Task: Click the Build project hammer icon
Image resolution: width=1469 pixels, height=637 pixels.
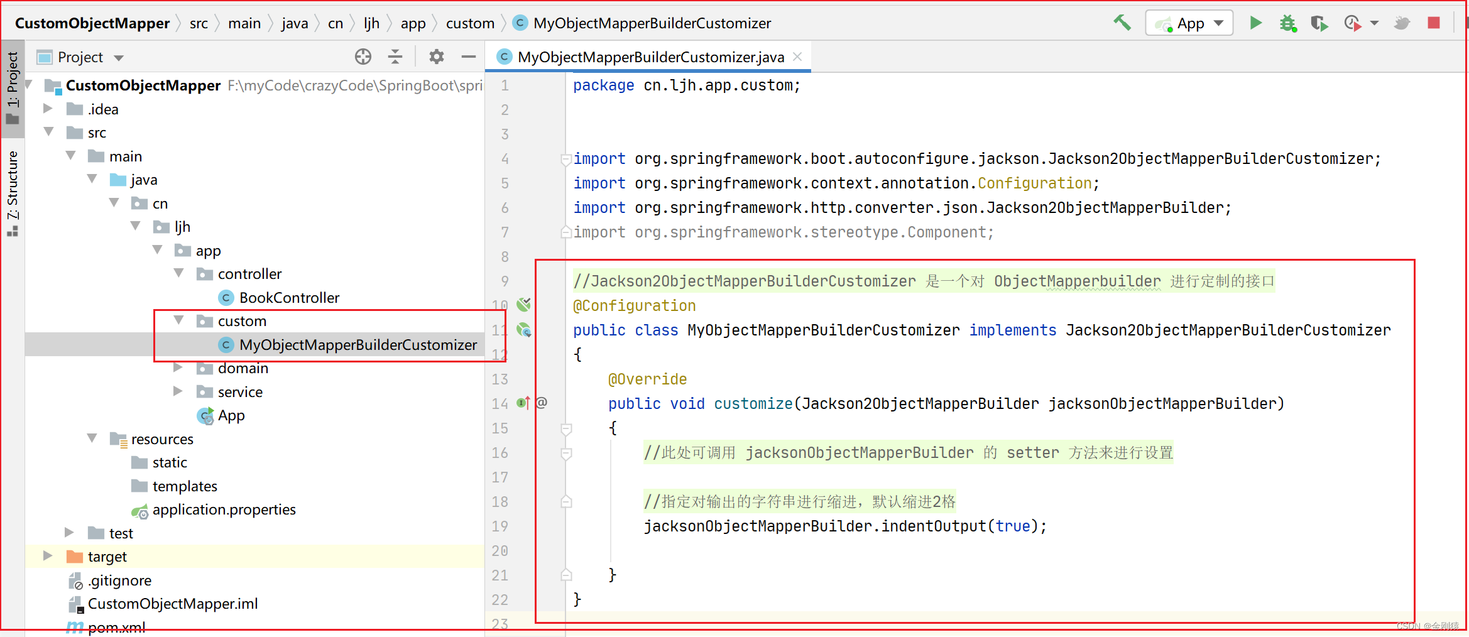Action: click(x=1122, y=23)
